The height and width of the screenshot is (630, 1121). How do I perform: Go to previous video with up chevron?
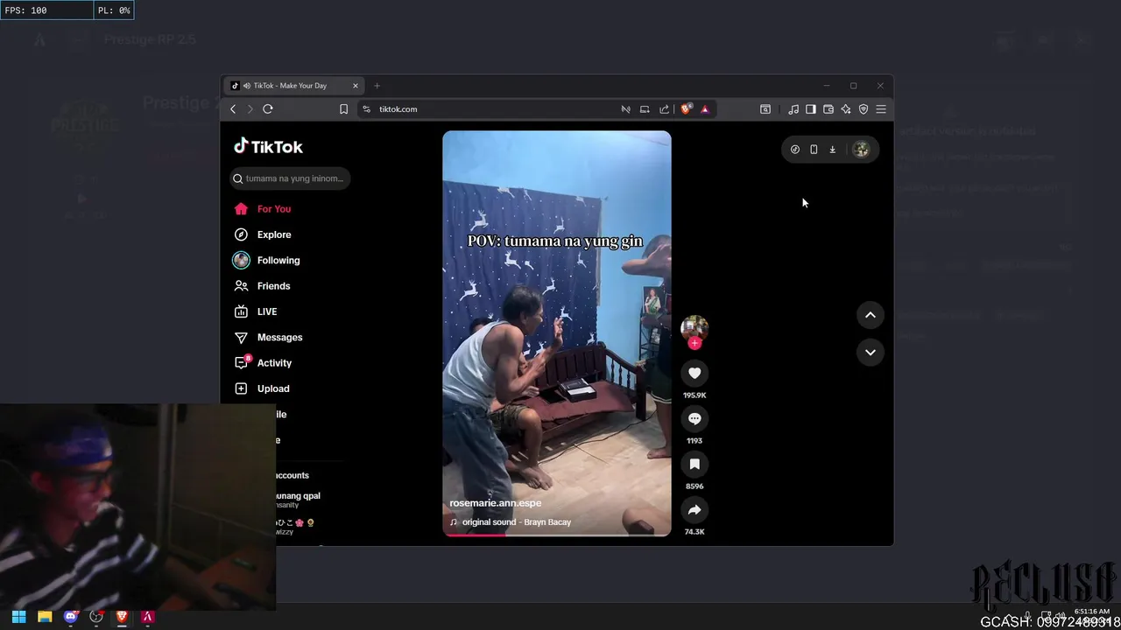(x=871, y=315)
